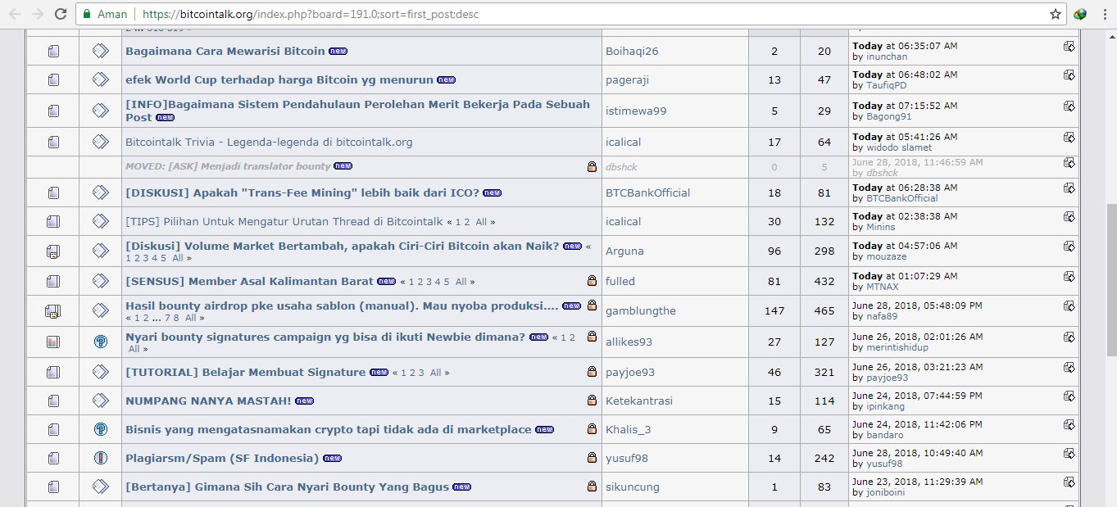Click the message icon of Bitcointalk Trivia row
The image size is (1117, 507).
101,142
